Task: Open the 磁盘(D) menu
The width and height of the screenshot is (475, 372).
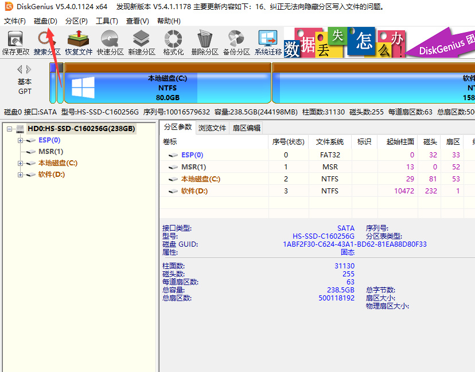Action: [45, 21]
